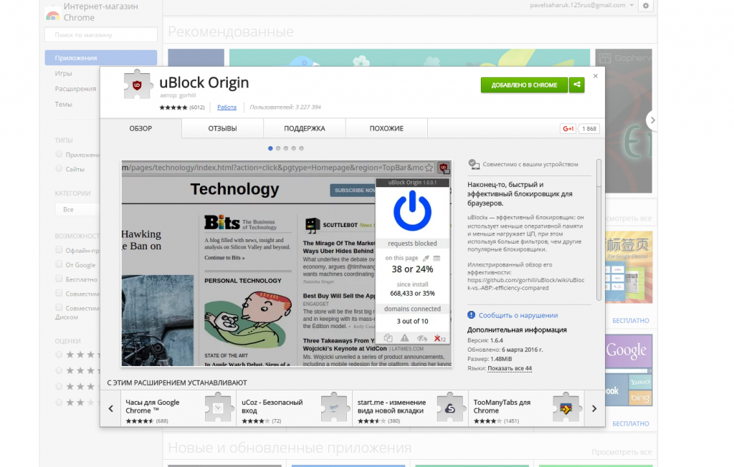Select the fourth screenshot carousel dot
Image resolution: width=734 pixels, height=467 pixels.
(293, 148)
